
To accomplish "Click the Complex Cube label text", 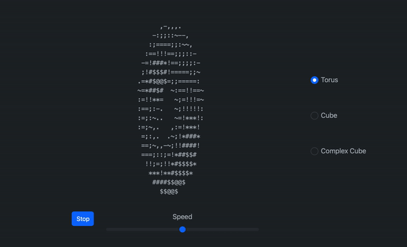I will pyautogui.click(x=343, y=151).
